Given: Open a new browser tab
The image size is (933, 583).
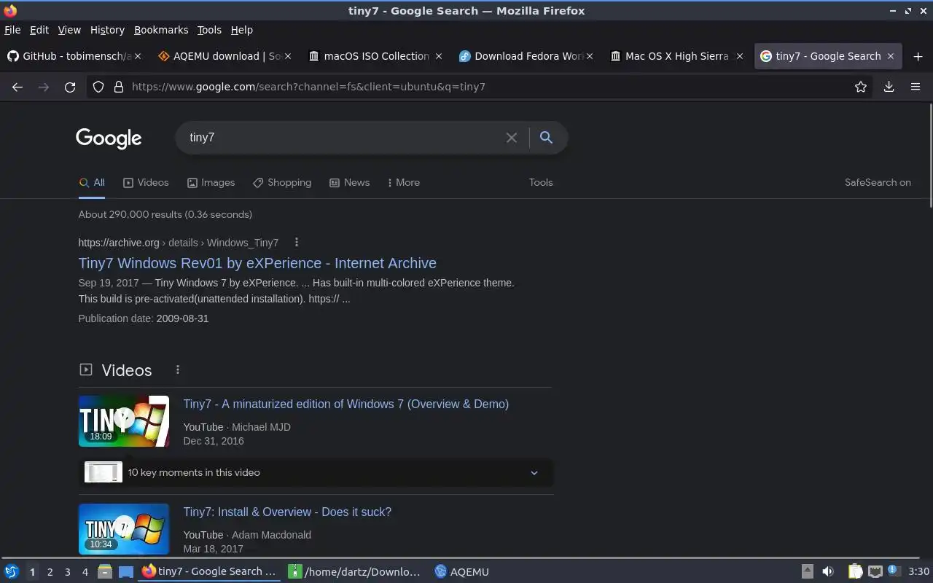Looking at the screenshot, I should click(x=918, y=56).
